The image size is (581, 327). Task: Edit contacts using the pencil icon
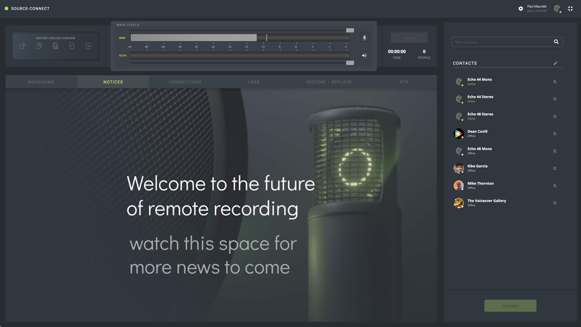pyautogui.click(x=555, y=63)
